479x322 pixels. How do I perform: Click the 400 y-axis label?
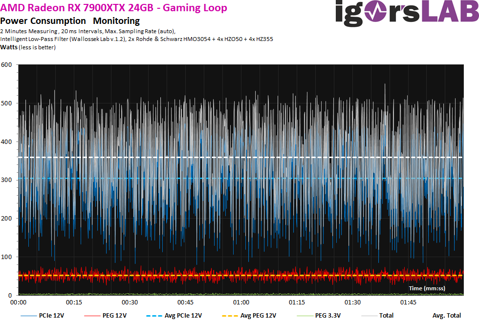click(x=6, y=141)
